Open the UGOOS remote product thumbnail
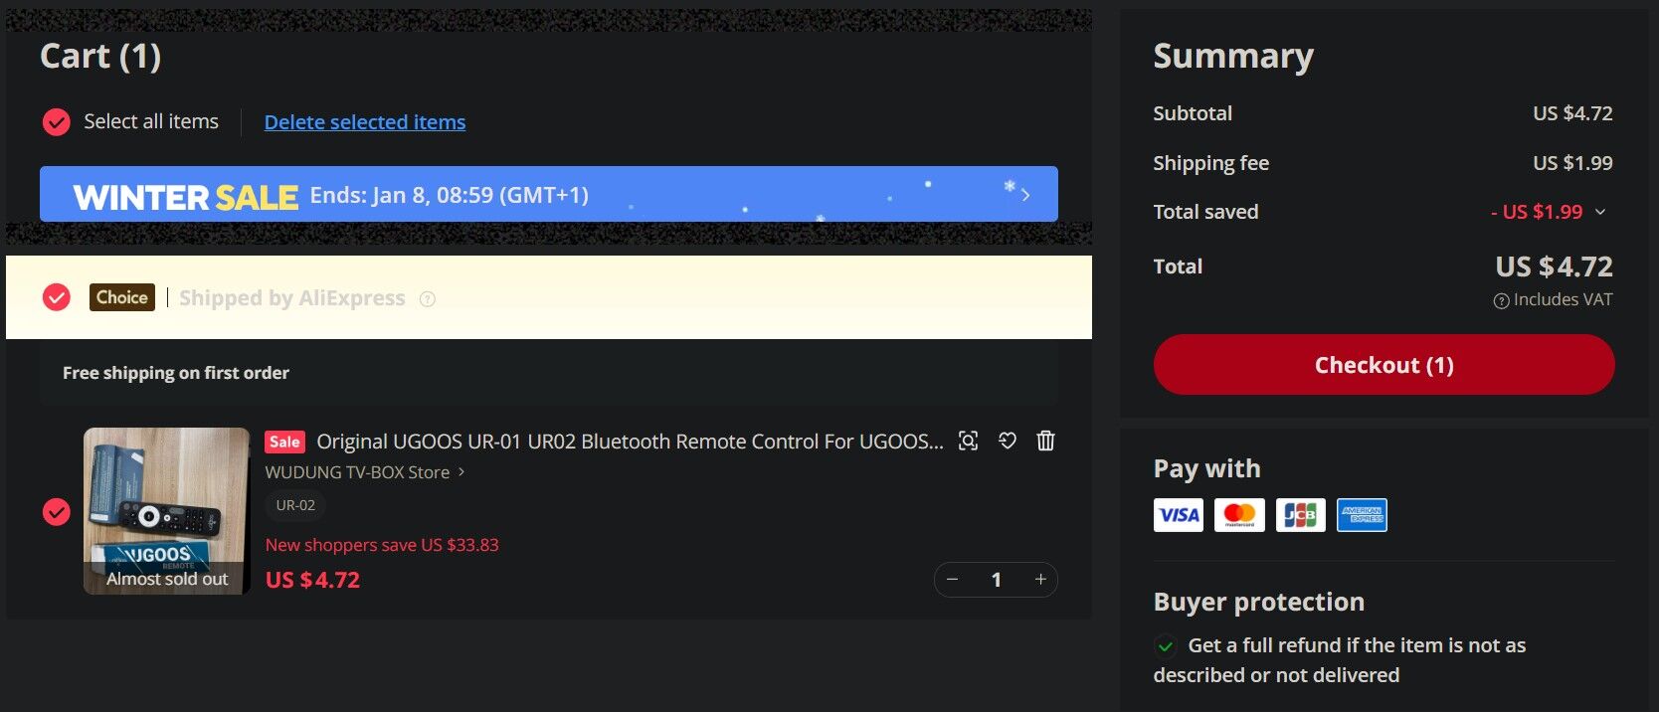Image resolution: width=1659 pixels, height=712 pixels. 167,511
